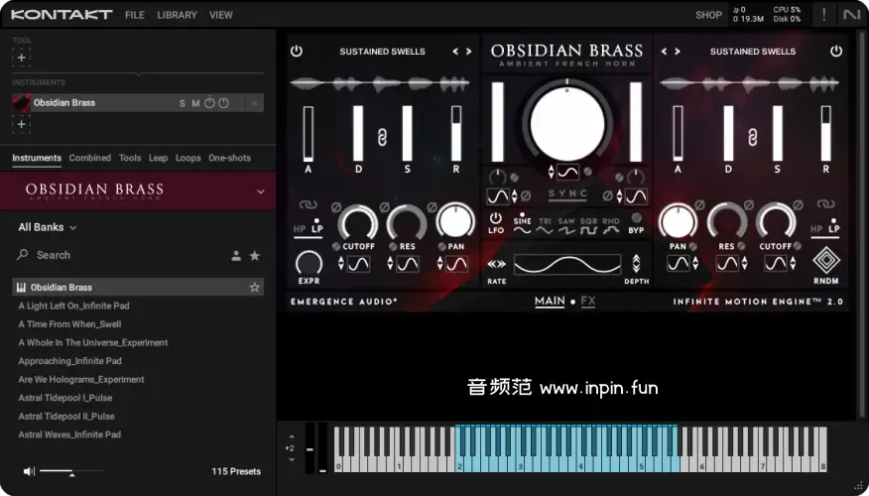Select preset Are We Holograms_Experiment
Viewport: 869px width, 496px height.
click(81, 380)
